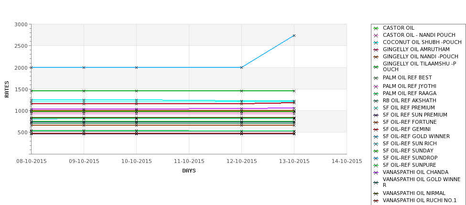Click the DAYS x-axis title
This screenshot has width=466, height=205.
click(189, 171)
